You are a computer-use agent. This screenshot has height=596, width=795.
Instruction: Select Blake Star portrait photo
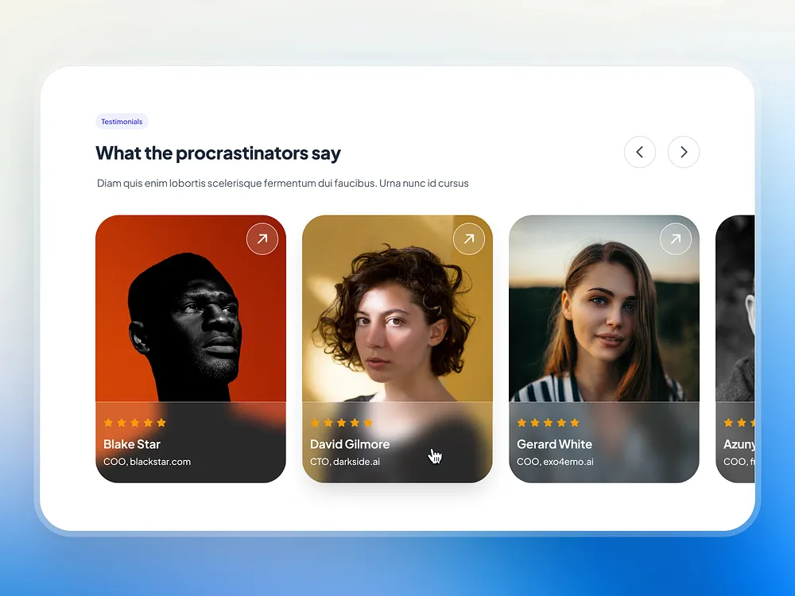pyautogui.click(x=191, y=308)
